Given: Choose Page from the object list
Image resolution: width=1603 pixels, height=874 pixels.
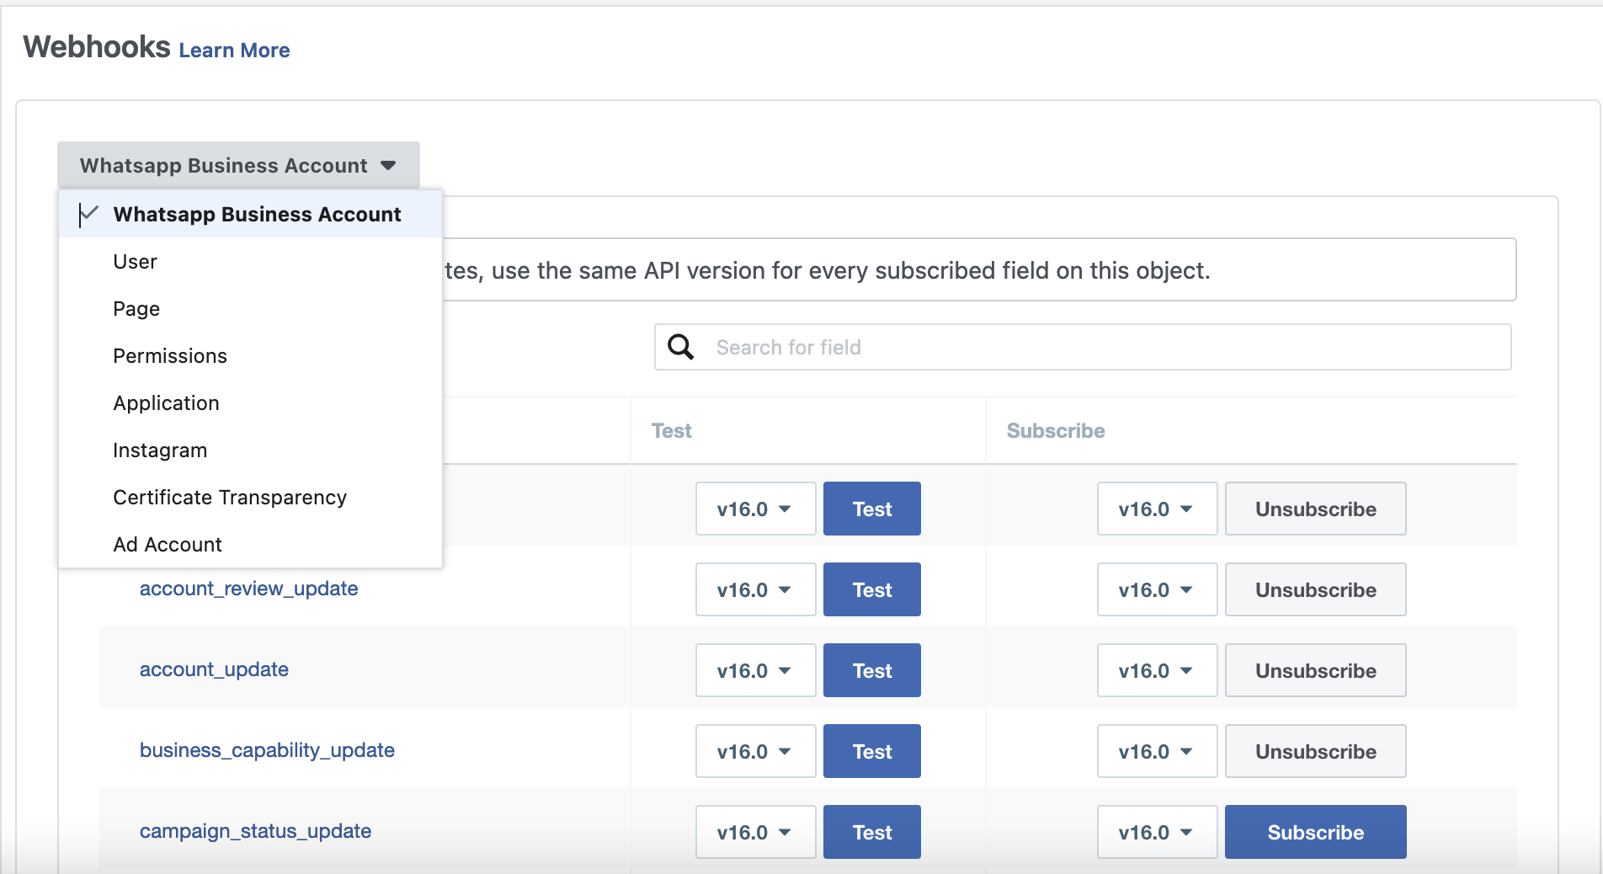Looking at the screenshot, I should 251,308.
